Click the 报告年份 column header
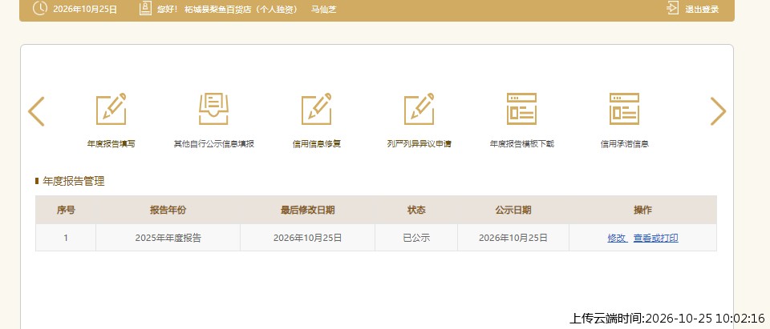 168,210
